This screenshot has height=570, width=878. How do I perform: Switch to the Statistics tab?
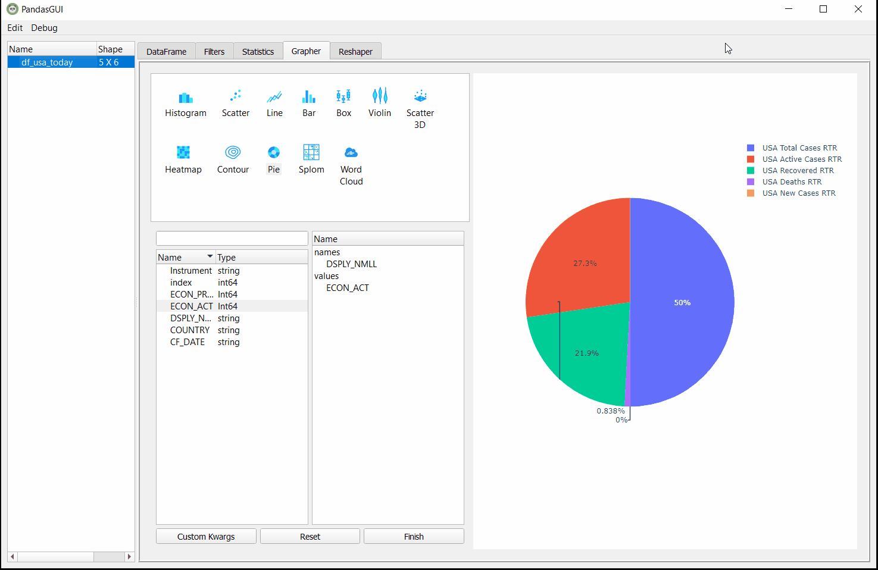258,52
